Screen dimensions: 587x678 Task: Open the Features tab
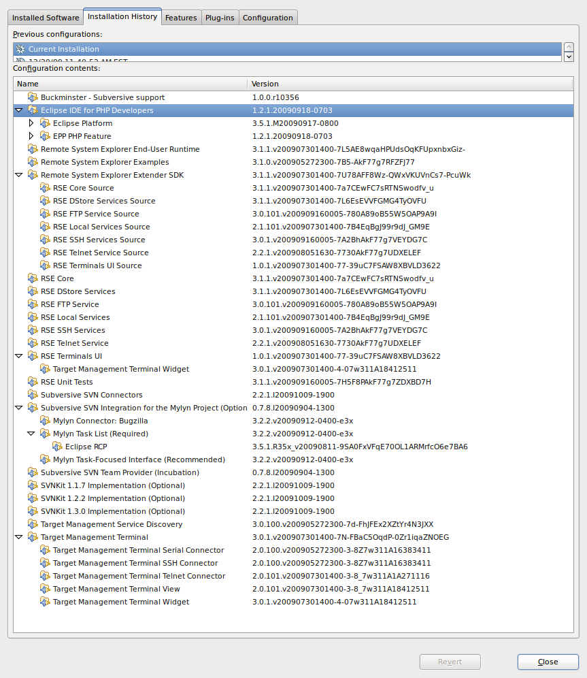pyautogui.click(x=181, y=18)
